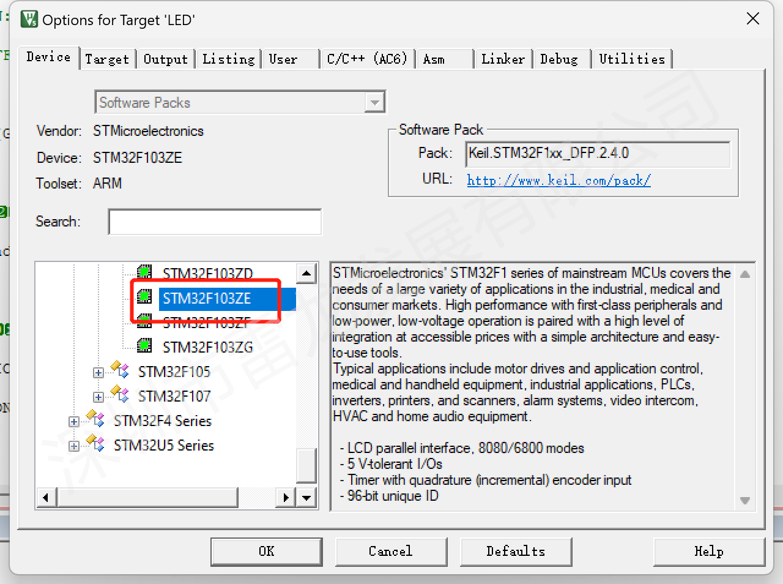The width and height of the screenshot is (783, 584).
Task: Click the device Search input field
Action: (x=215, y=222)
